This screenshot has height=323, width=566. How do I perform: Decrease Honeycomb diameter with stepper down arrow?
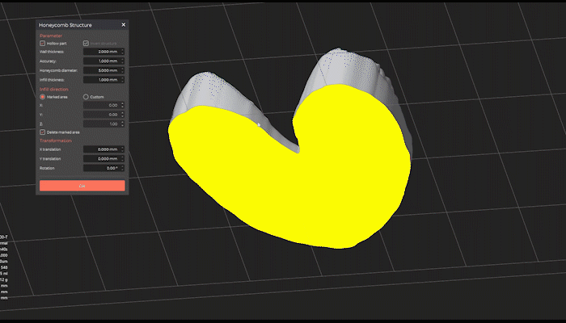(x=122, y=73)
